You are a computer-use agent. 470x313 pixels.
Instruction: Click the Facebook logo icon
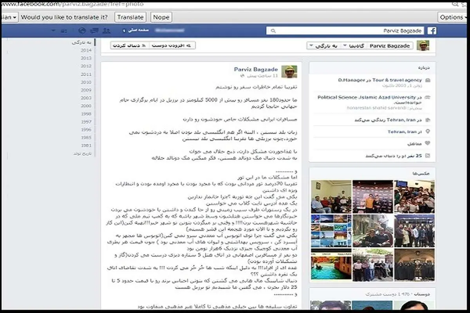pos(432,31)
